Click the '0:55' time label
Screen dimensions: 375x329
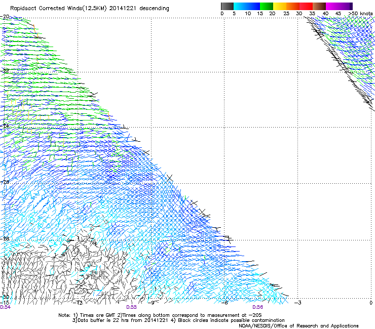131,307
